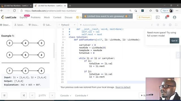Expand the Console panel
The height and width of the screenshot is (101, 181).
click(66, 95)
